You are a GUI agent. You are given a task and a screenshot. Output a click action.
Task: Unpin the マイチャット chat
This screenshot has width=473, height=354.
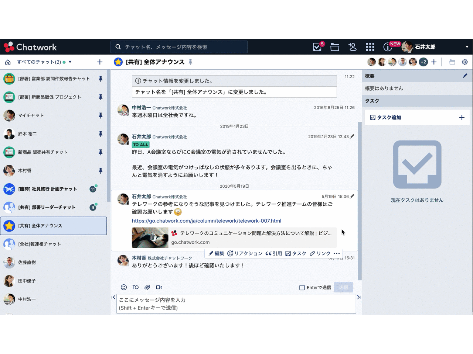101,115
